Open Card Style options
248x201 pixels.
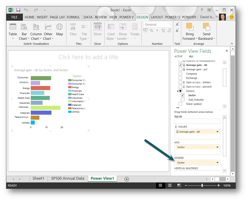tap(111, 32)
